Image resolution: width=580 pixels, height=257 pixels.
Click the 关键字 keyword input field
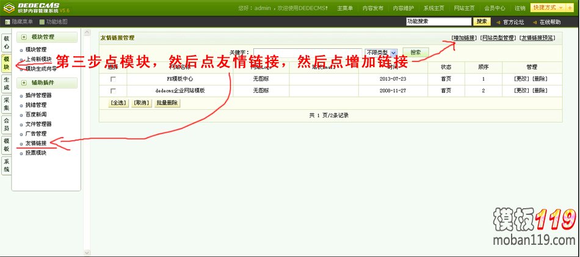(x=307, y=53)
